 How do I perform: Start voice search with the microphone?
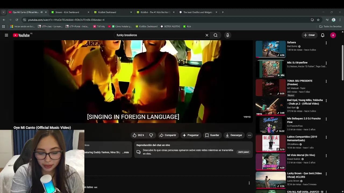pos(228,35)
